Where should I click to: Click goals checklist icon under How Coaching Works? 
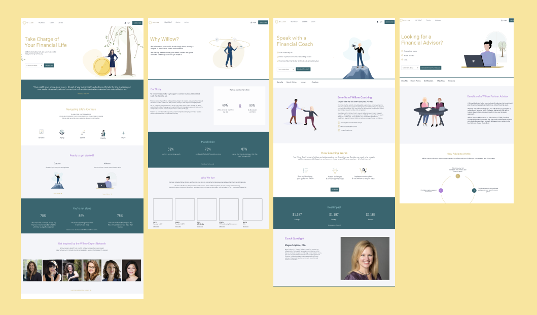tap(305, 170)
